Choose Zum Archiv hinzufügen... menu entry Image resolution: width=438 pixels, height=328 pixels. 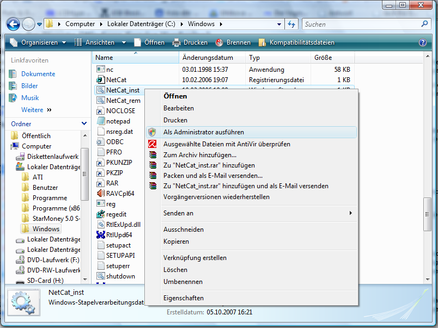(x=251, y=155)
